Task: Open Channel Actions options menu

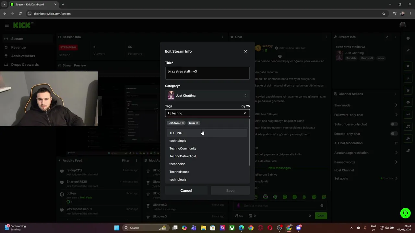Action: point(395,94)
